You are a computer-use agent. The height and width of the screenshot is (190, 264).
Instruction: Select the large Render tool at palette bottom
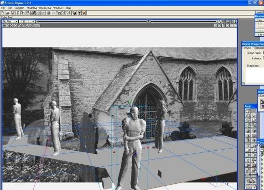point(251,182)
